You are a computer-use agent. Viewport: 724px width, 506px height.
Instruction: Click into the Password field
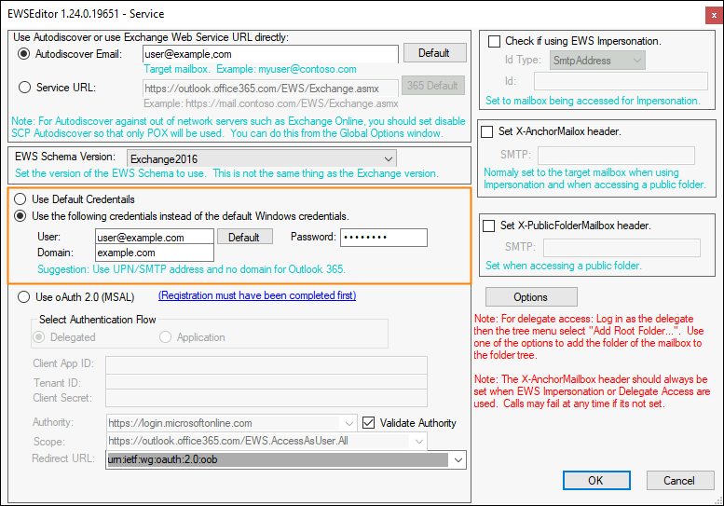(384, 238)
